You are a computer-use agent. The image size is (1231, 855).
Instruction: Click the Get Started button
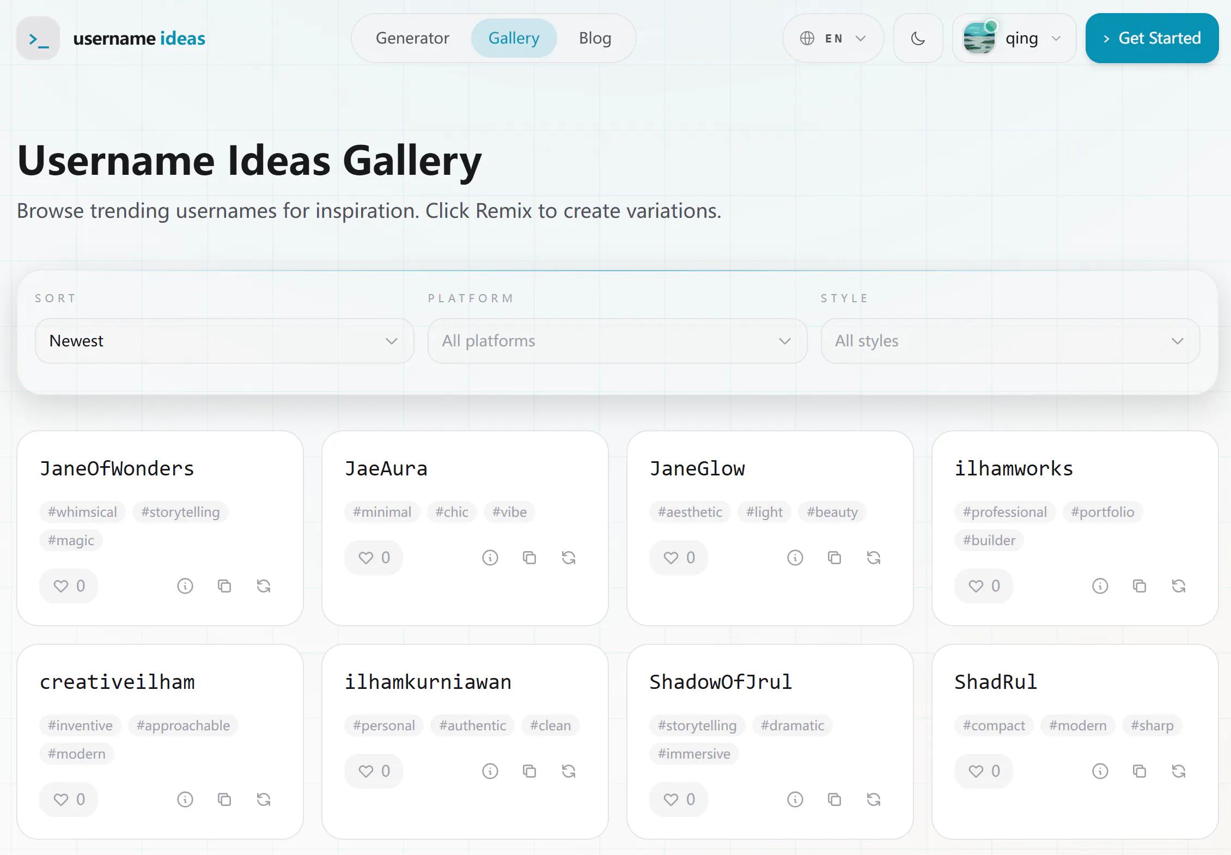tap(1152, 38)
